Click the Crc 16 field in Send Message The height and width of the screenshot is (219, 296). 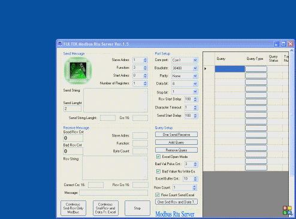click(x=140, y=118)
